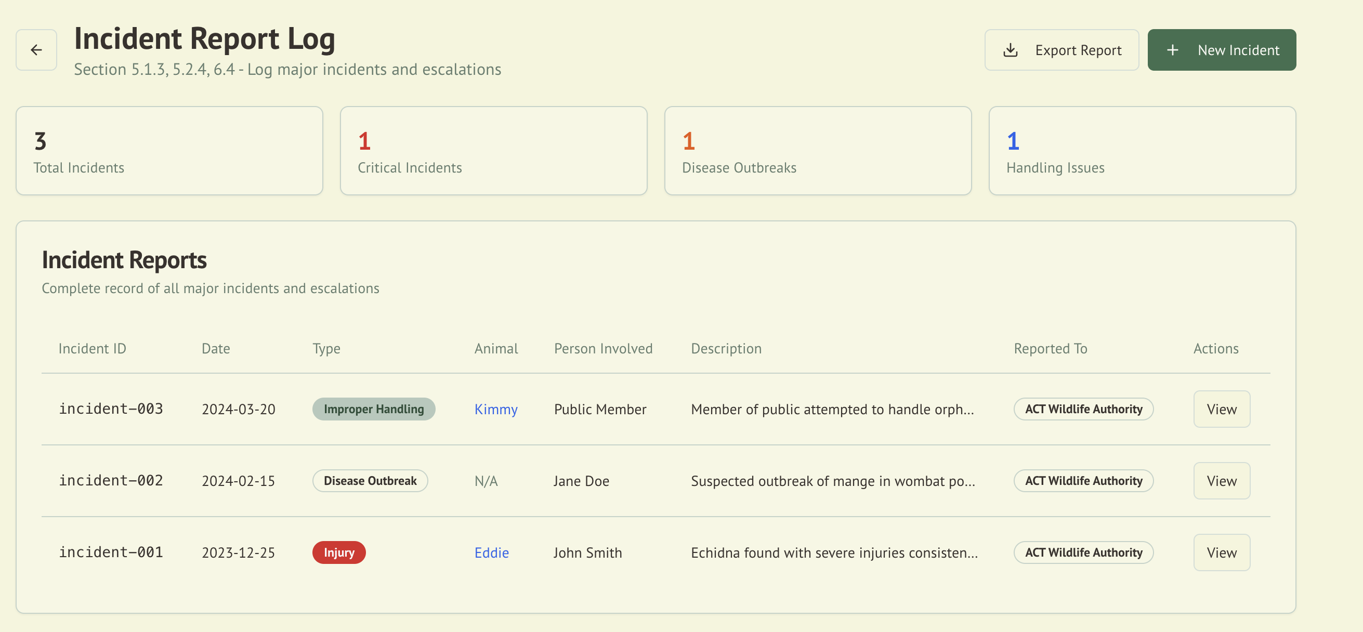This screenshot has height=632, width=1363.
Task: Sort table by the Incident ID column header
Action: tap(92, 348)
